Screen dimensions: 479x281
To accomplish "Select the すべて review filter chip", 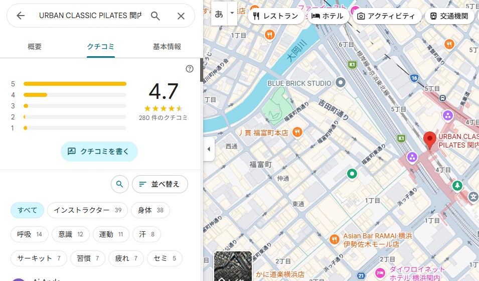I will [27, 210].
